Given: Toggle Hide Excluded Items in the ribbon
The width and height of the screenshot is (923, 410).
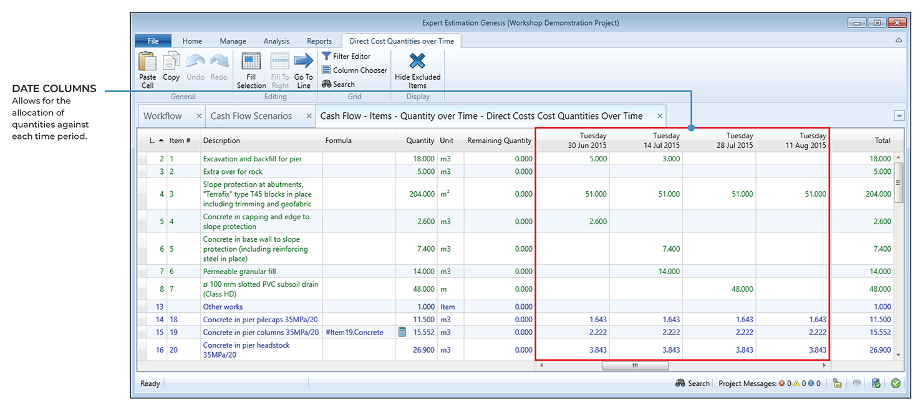Looking at the screenshot, I should click(x=417, y=62).
